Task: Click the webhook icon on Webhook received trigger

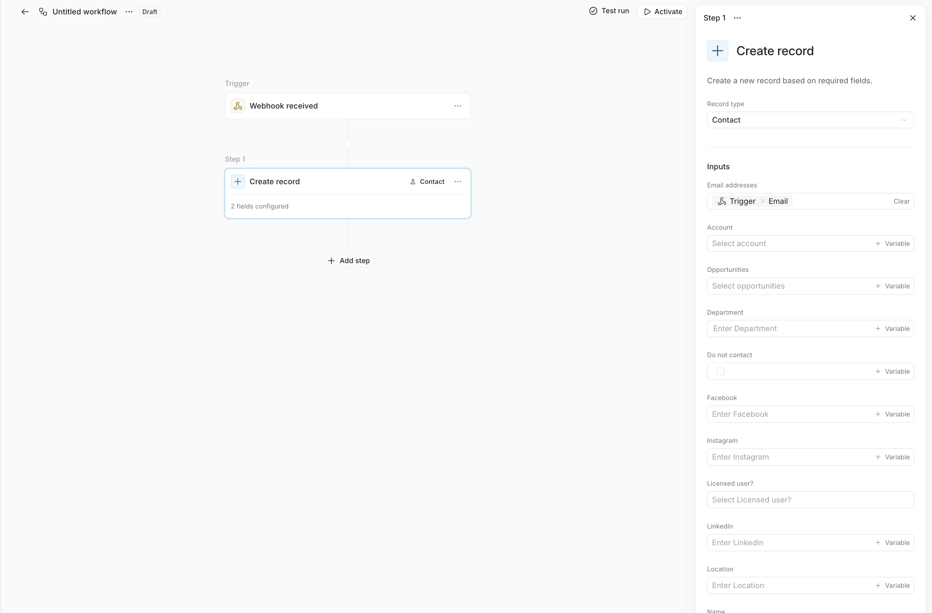Action: pyautogui.click(x=238, y=106)
